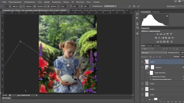
Task: Add a Color Lookup grid icon
Action: [x=173, y=38]
